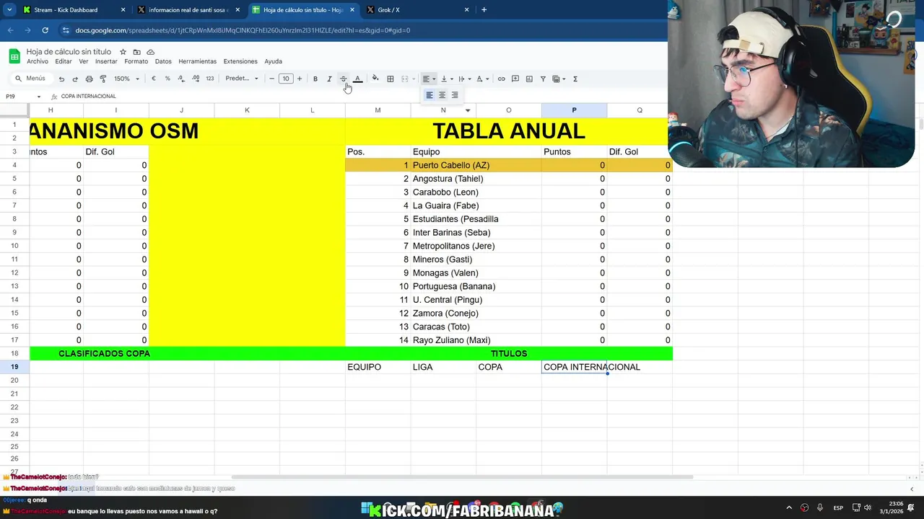Open the name box P19 dropdown arrow
Viewport: 924px width, 519px height.
tap(39, 97)
